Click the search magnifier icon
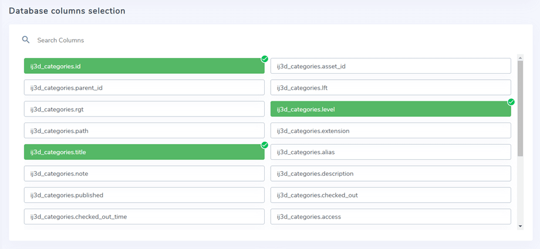Viewport: 540px width, 249px height. click(x=26, y=40)
